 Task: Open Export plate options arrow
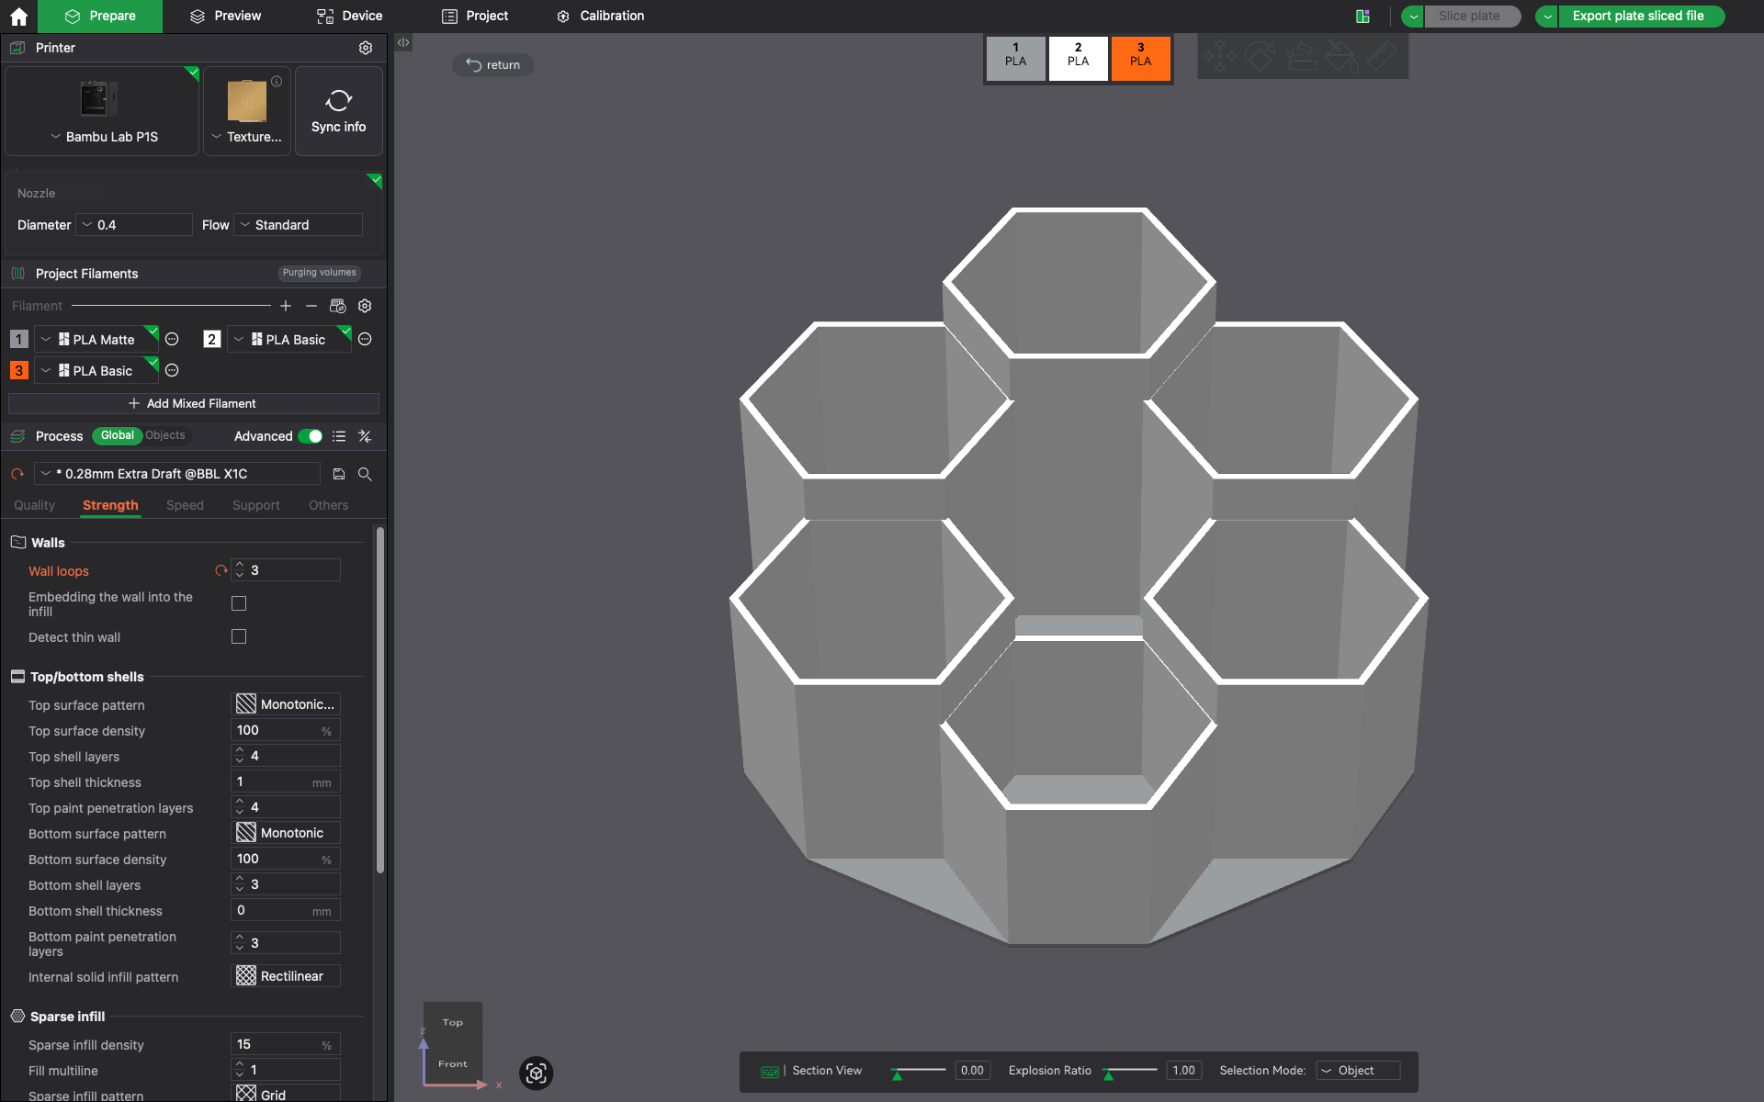1547,17
